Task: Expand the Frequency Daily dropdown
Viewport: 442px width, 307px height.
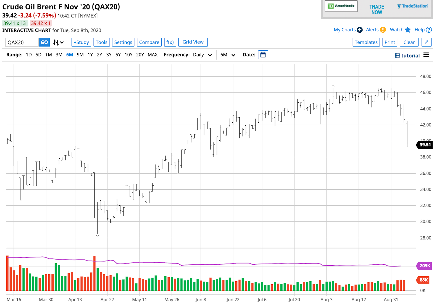Action: 202,55
